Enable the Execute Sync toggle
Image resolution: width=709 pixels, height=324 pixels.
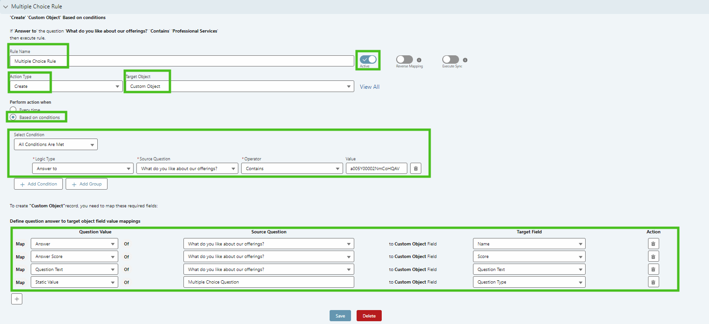[451, 60]
